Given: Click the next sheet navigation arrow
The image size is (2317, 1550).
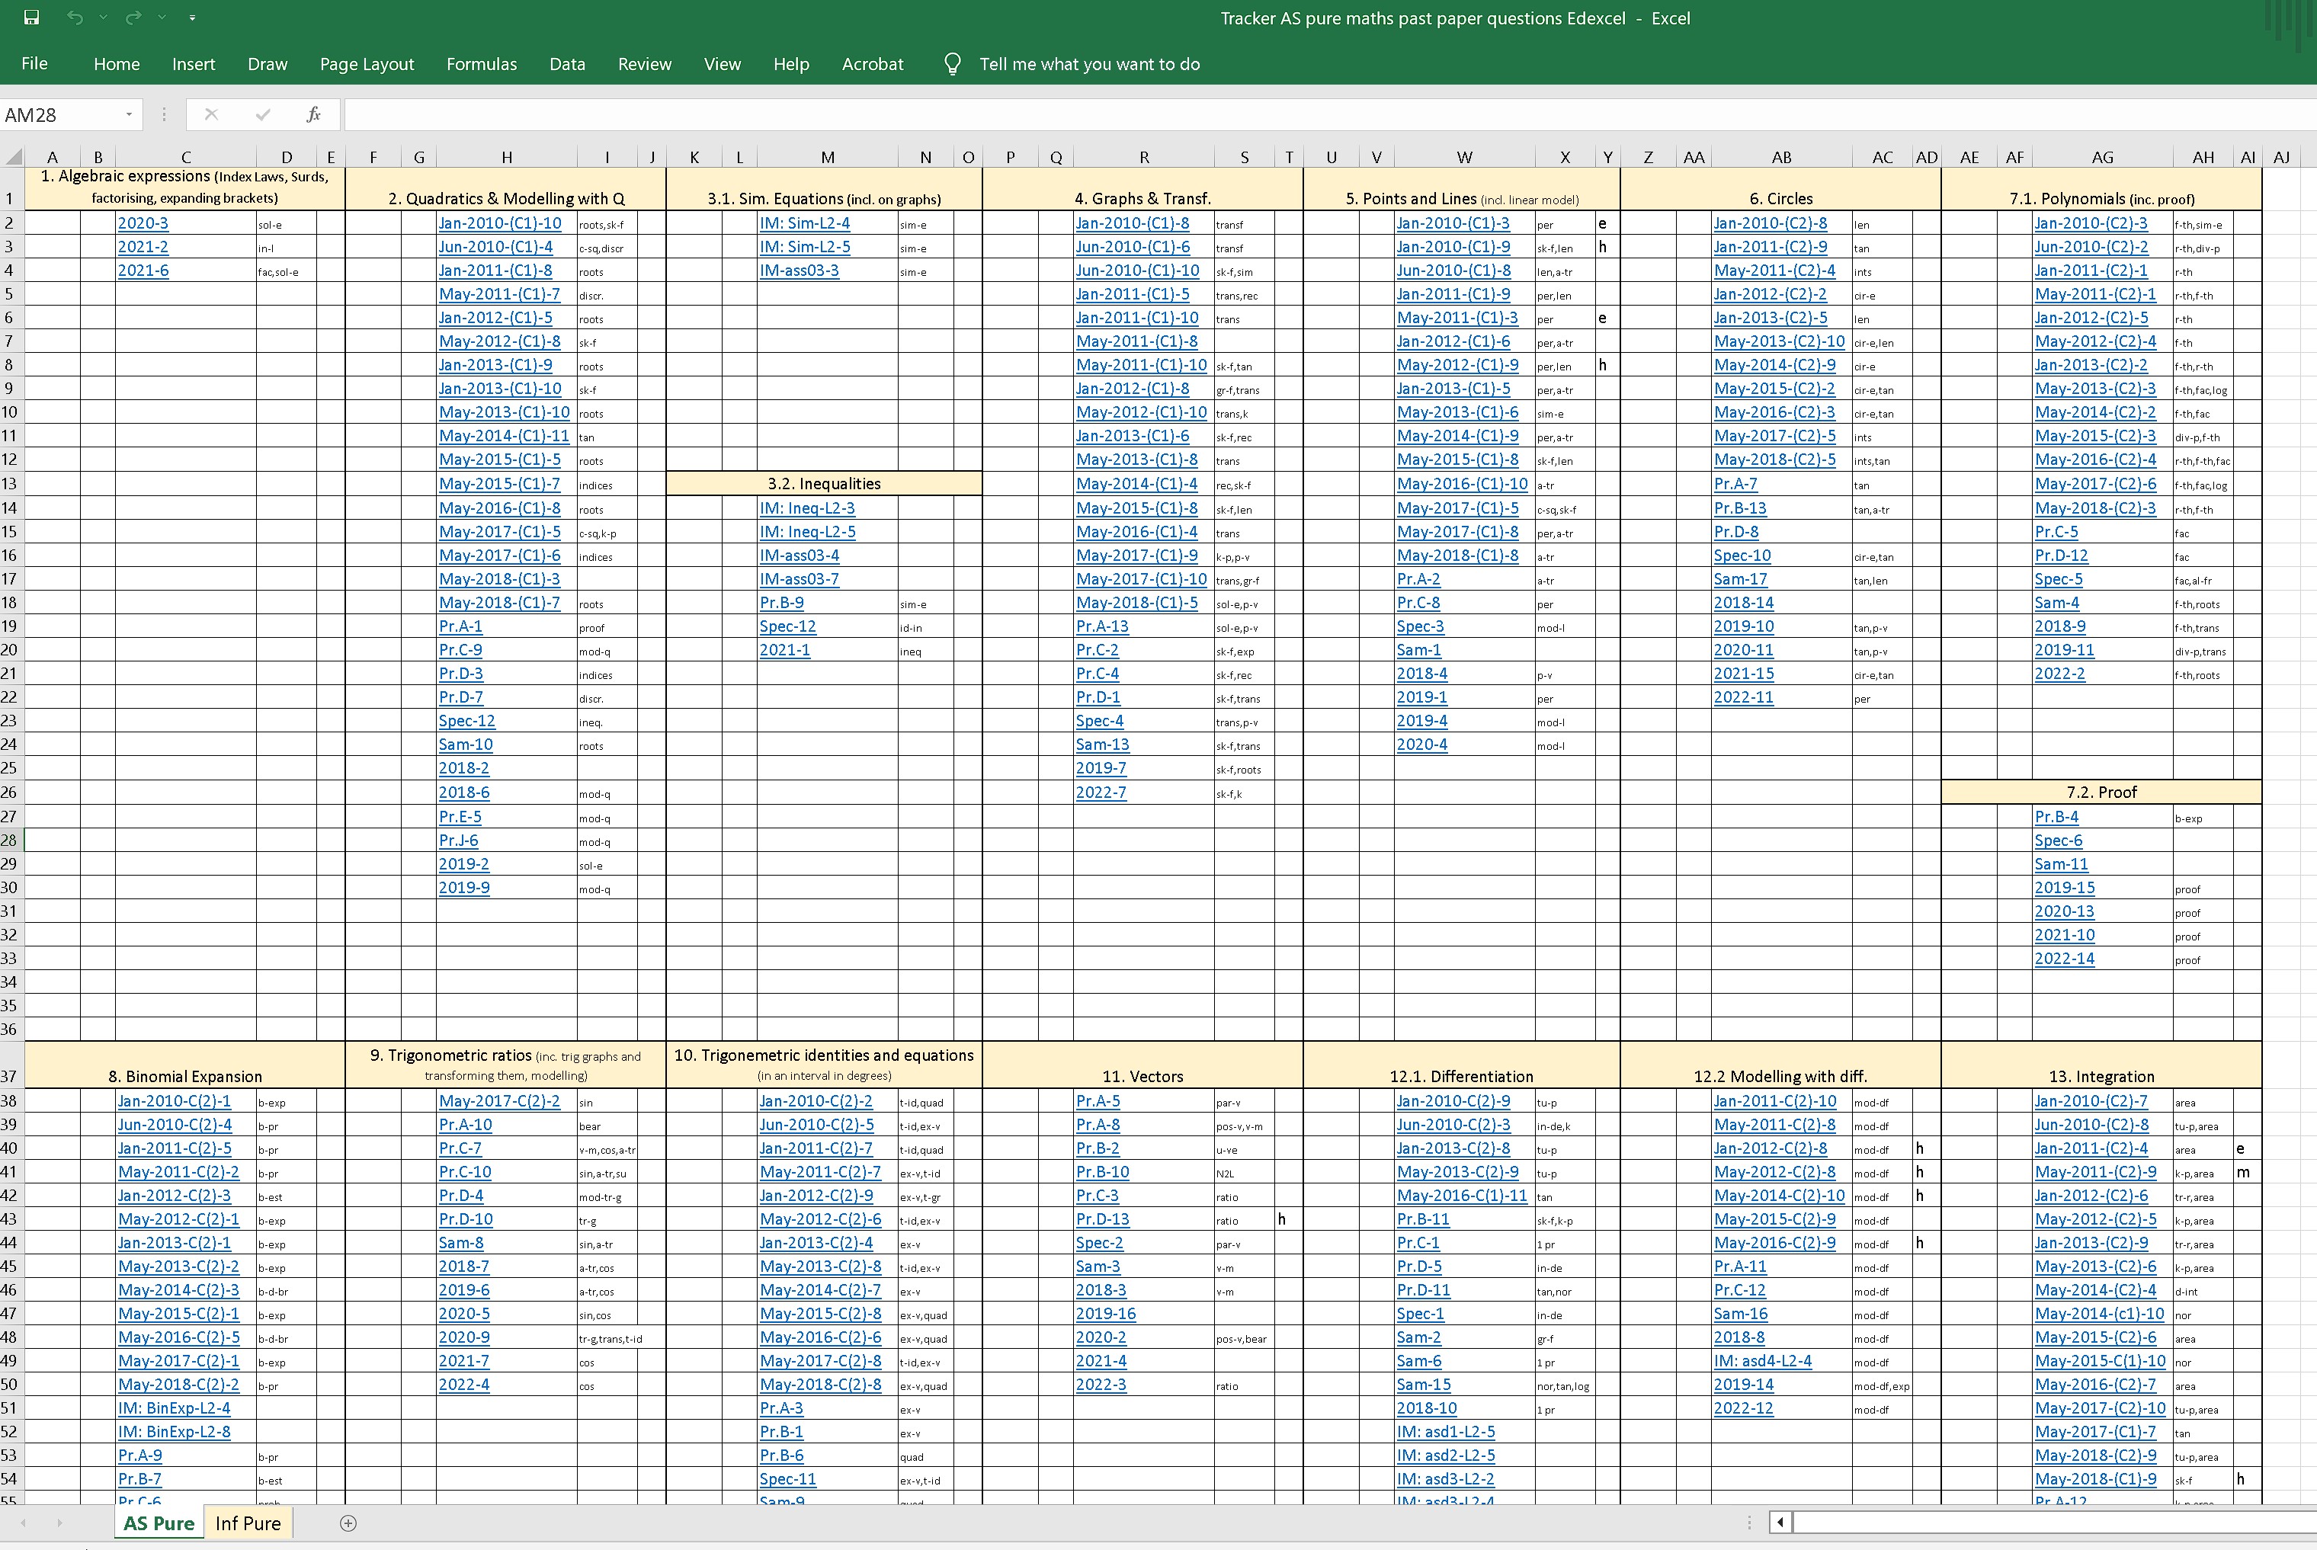Looking at the screenshot, I should 59,1523.
